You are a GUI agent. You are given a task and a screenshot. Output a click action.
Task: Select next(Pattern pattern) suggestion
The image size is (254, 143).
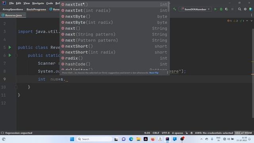(x=114, y=40)
